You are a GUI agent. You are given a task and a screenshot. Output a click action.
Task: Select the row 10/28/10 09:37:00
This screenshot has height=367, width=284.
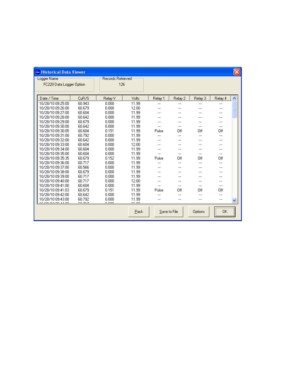(135, 167)
